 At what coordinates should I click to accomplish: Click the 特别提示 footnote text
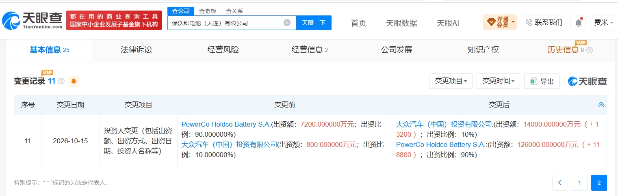[x=61, y=183]
